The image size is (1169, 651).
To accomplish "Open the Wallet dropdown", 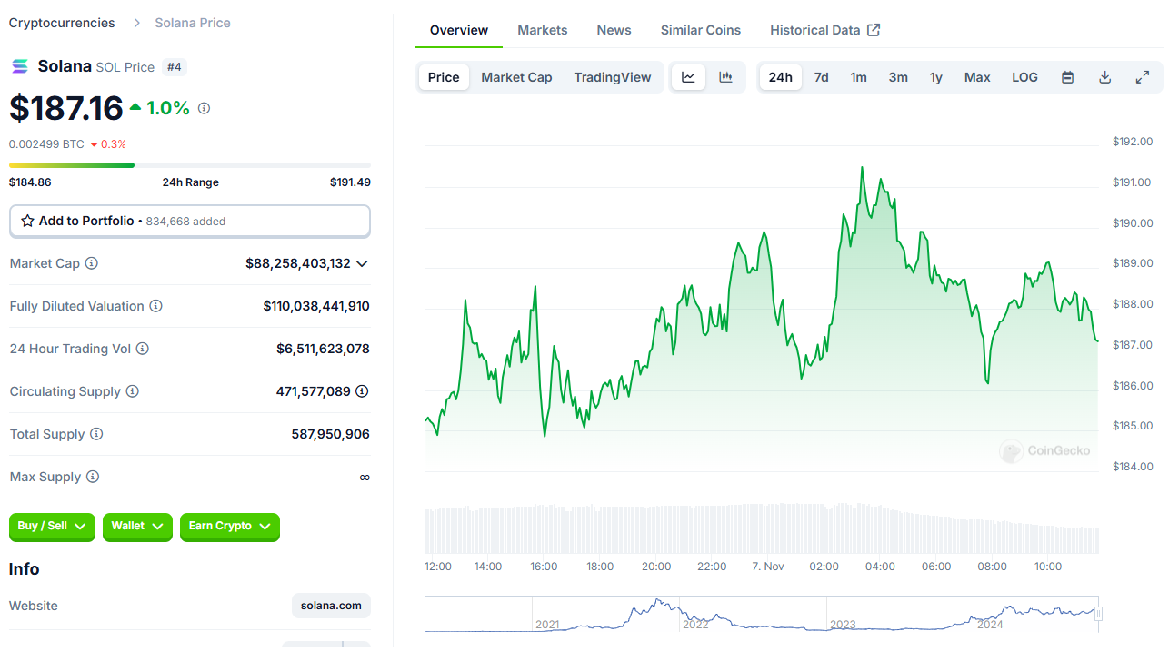I will click(x=137, y=527).
